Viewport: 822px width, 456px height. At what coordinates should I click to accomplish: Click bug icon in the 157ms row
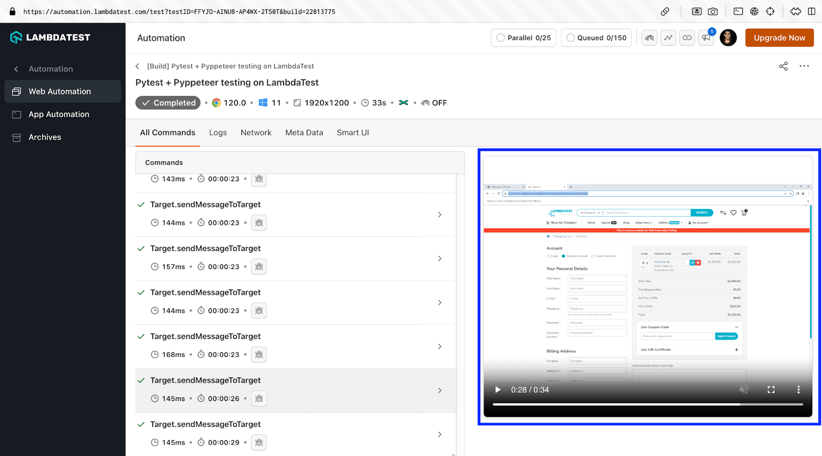[259, 267]
